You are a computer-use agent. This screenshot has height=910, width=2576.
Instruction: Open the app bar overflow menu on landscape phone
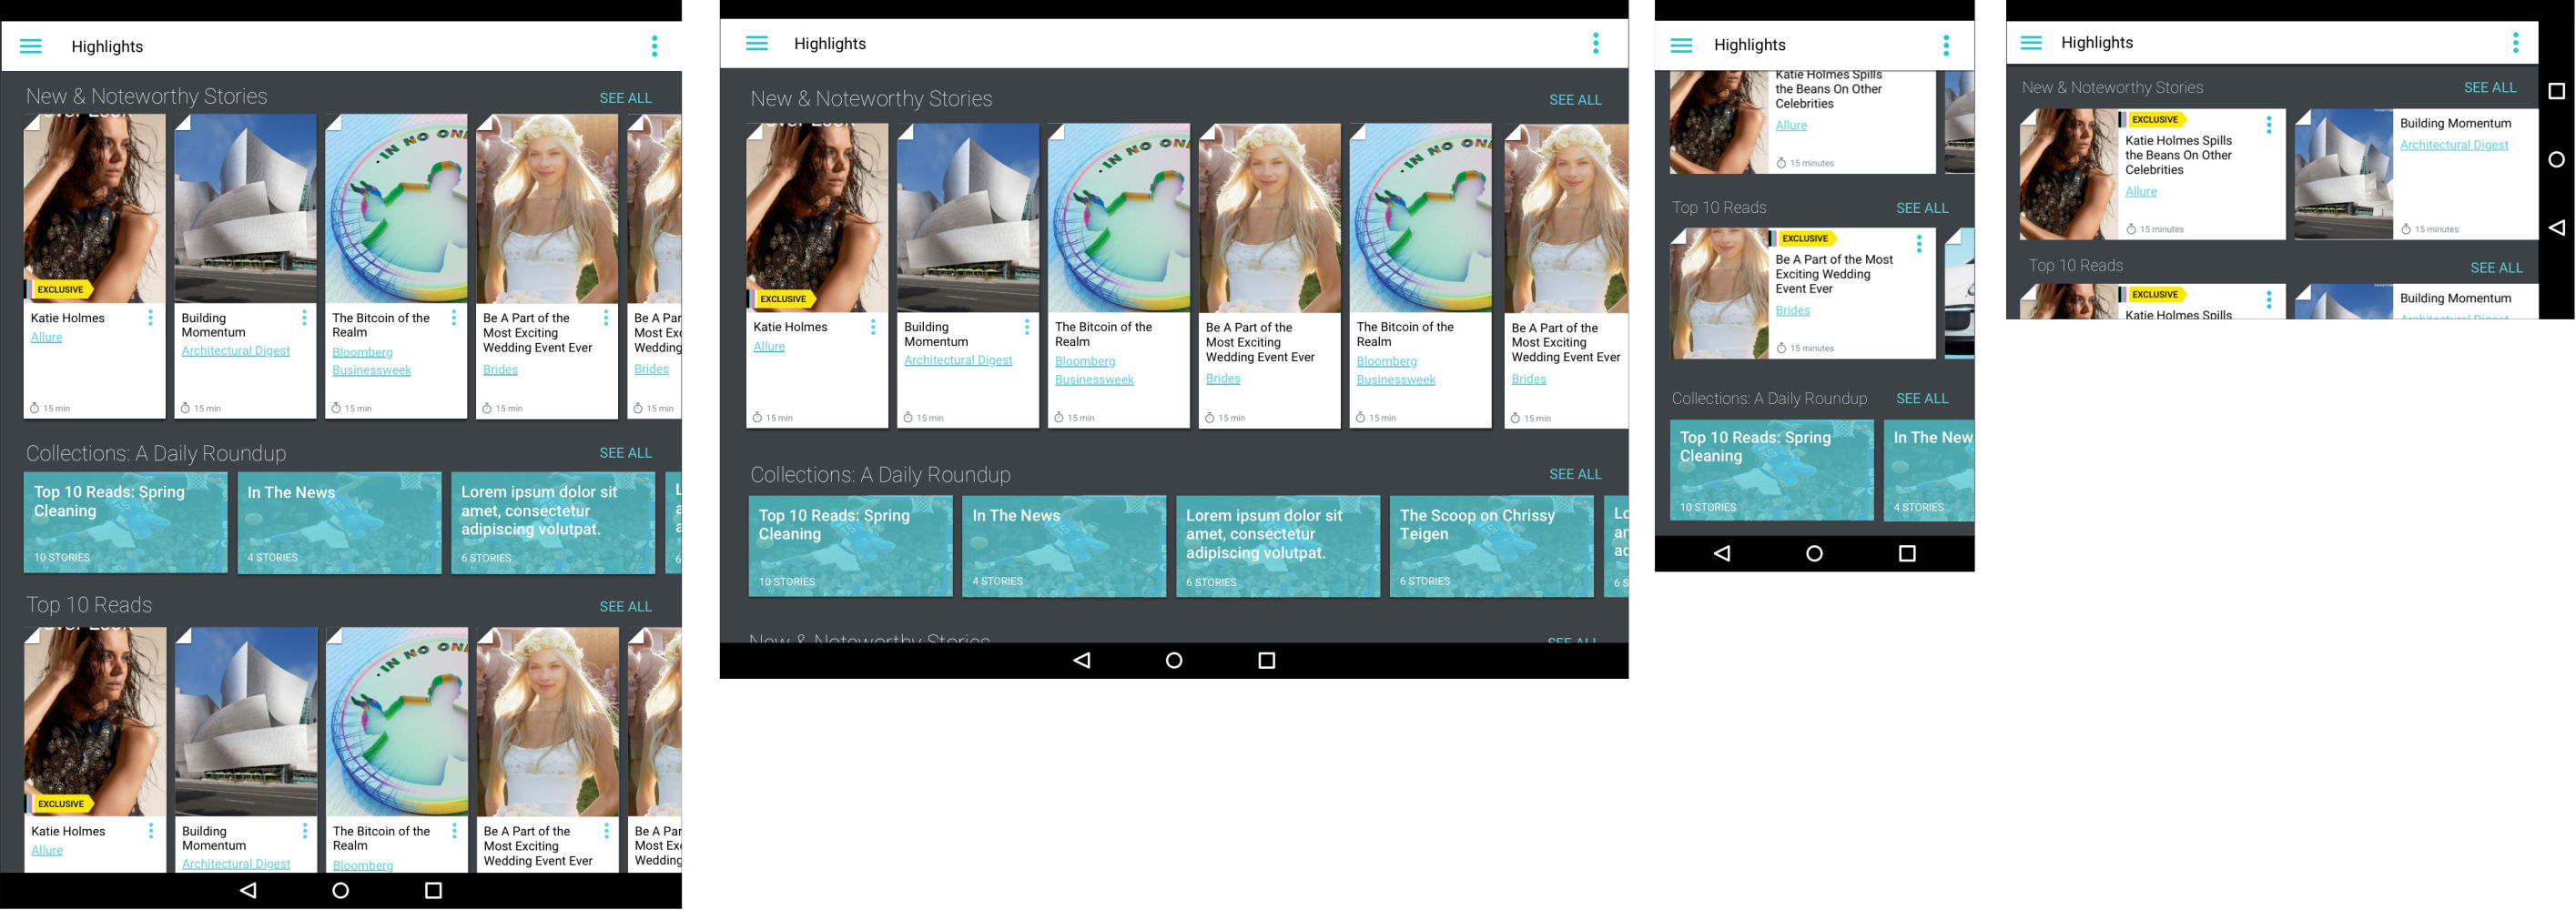[x=2516, y=42]
